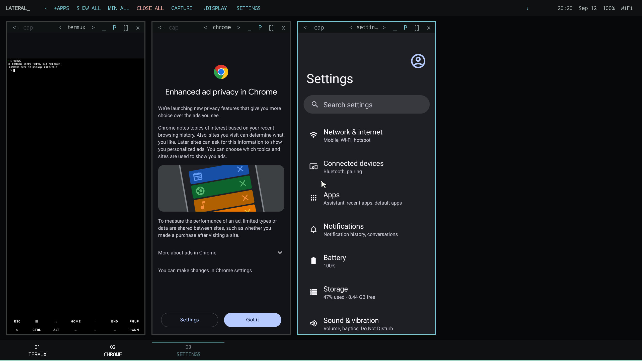Tap the left arrow key in Termux
642x361 pixels.
coord(75,330)
